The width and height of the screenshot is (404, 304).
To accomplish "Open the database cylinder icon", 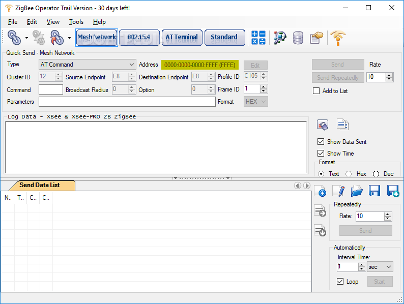I will 298,38.
